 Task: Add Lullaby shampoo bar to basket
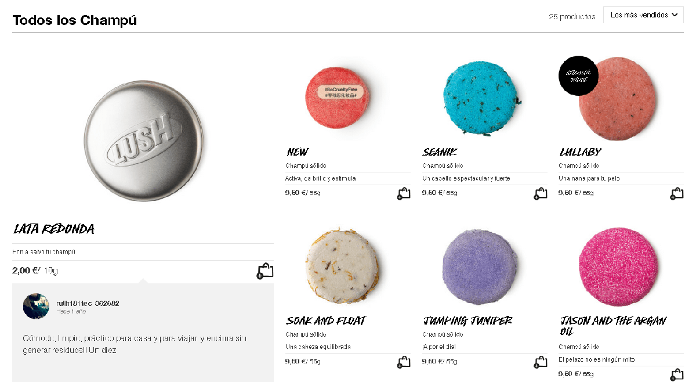click(x=676, y=194)
